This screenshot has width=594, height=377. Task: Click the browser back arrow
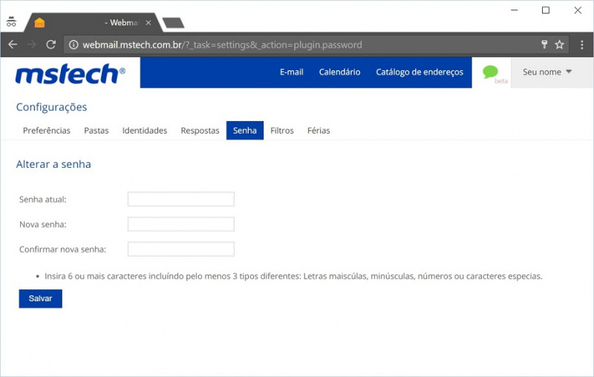(13, 45)
